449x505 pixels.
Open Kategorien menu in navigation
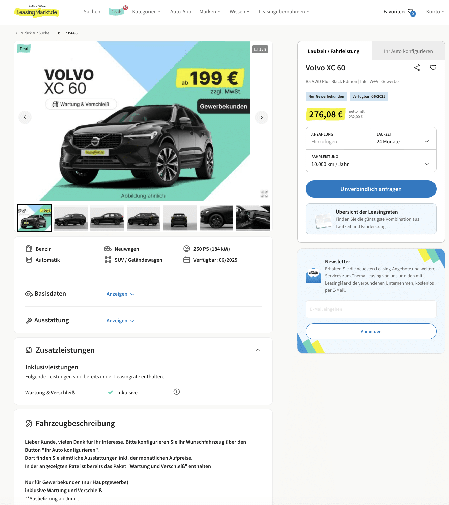click(147, 12)
